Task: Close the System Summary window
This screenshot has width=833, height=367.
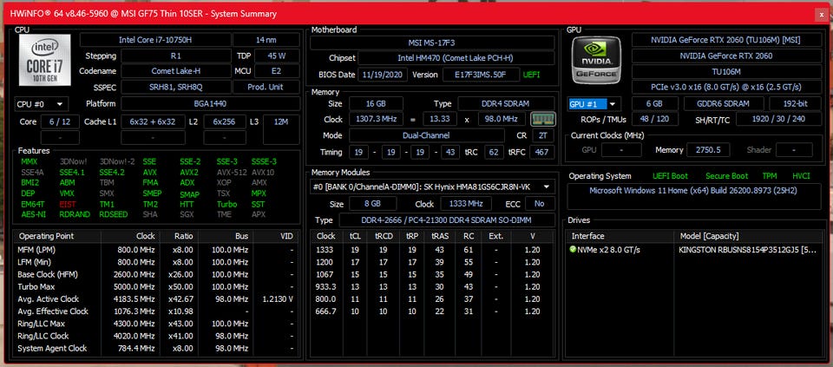Action: (x=823, y=15)
